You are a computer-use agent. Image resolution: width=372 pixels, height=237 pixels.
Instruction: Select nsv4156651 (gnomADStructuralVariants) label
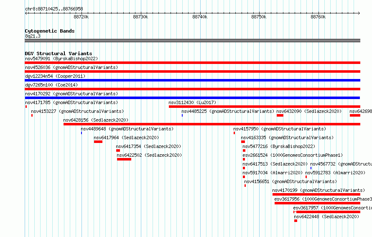click(x=290, y=181)
